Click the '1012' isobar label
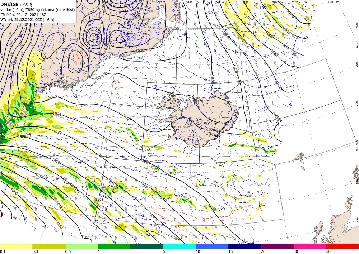 coord(59,205)
